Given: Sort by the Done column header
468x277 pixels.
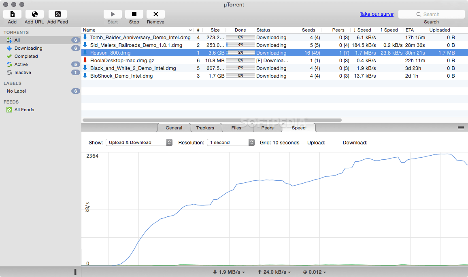Looking at the screenshot, I should point(240,30).
